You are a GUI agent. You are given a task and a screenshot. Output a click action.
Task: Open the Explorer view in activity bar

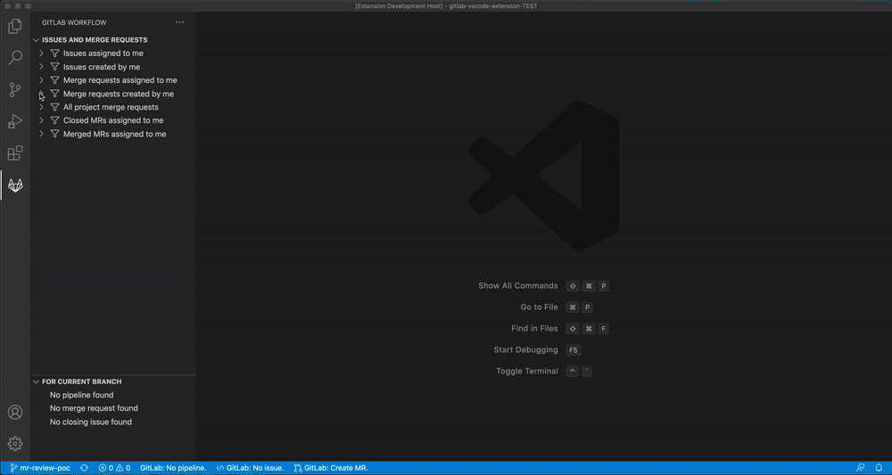click(15, 26)
